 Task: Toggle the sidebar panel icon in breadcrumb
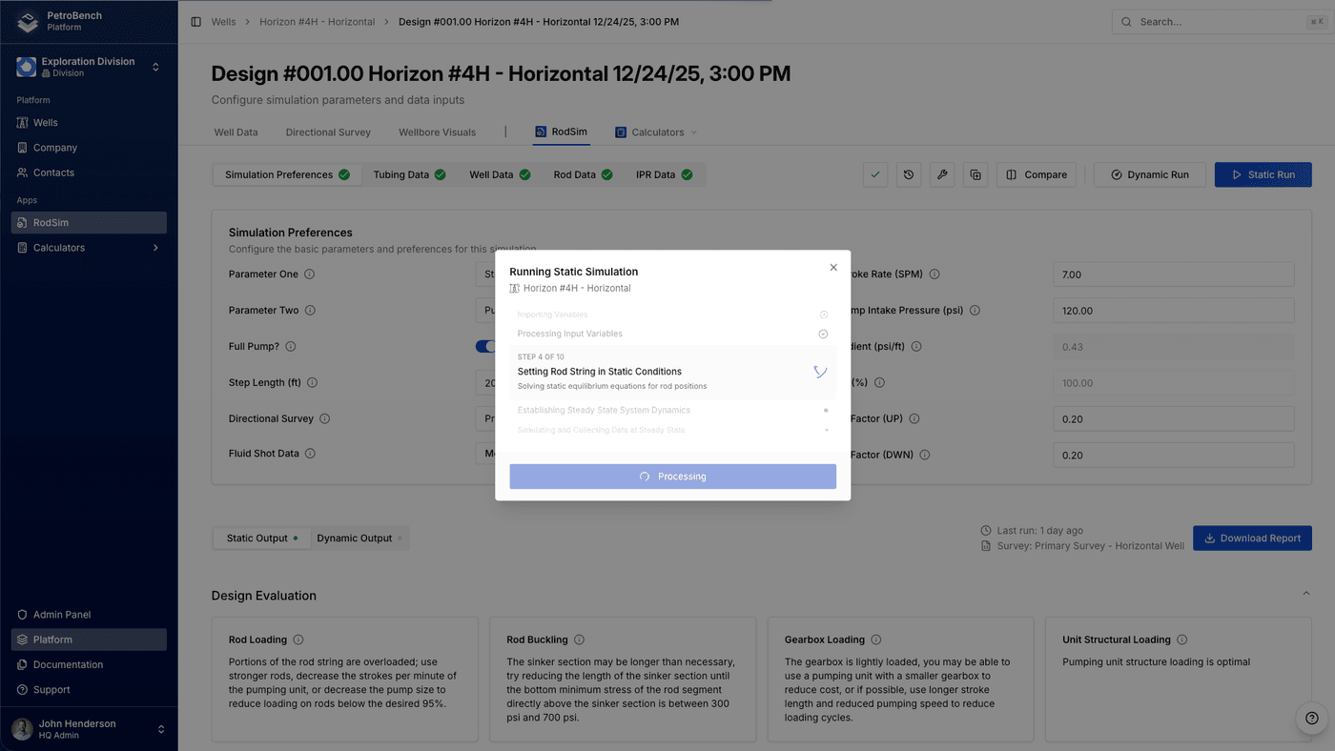(x=195, y=22)
